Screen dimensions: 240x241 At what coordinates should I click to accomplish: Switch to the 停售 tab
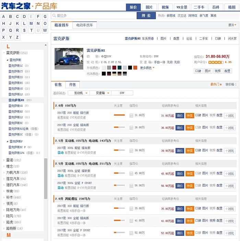click(x=72, y=84)
